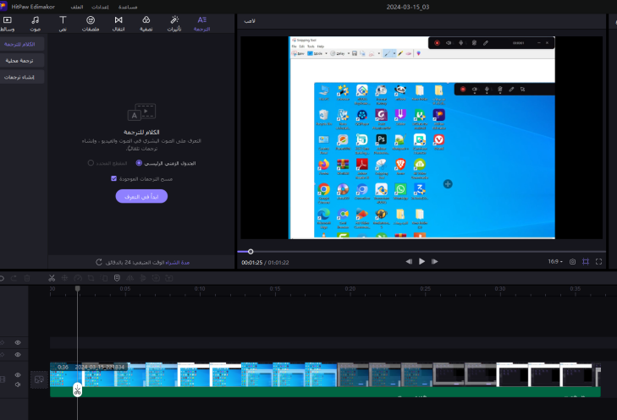Open the إعدادات settings menu
The width and height of the screenshot is (617, 420).
pos(100,7)
